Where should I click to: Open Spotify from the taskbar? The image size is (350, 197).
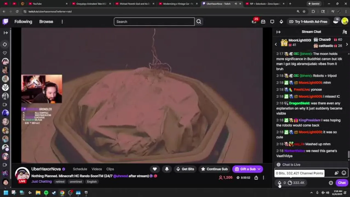coord(46,193)
